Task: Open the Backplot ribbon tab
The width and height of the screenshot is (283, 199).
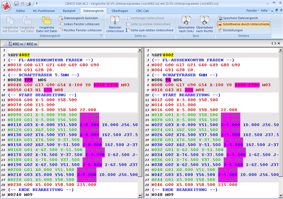Action: 69,11
